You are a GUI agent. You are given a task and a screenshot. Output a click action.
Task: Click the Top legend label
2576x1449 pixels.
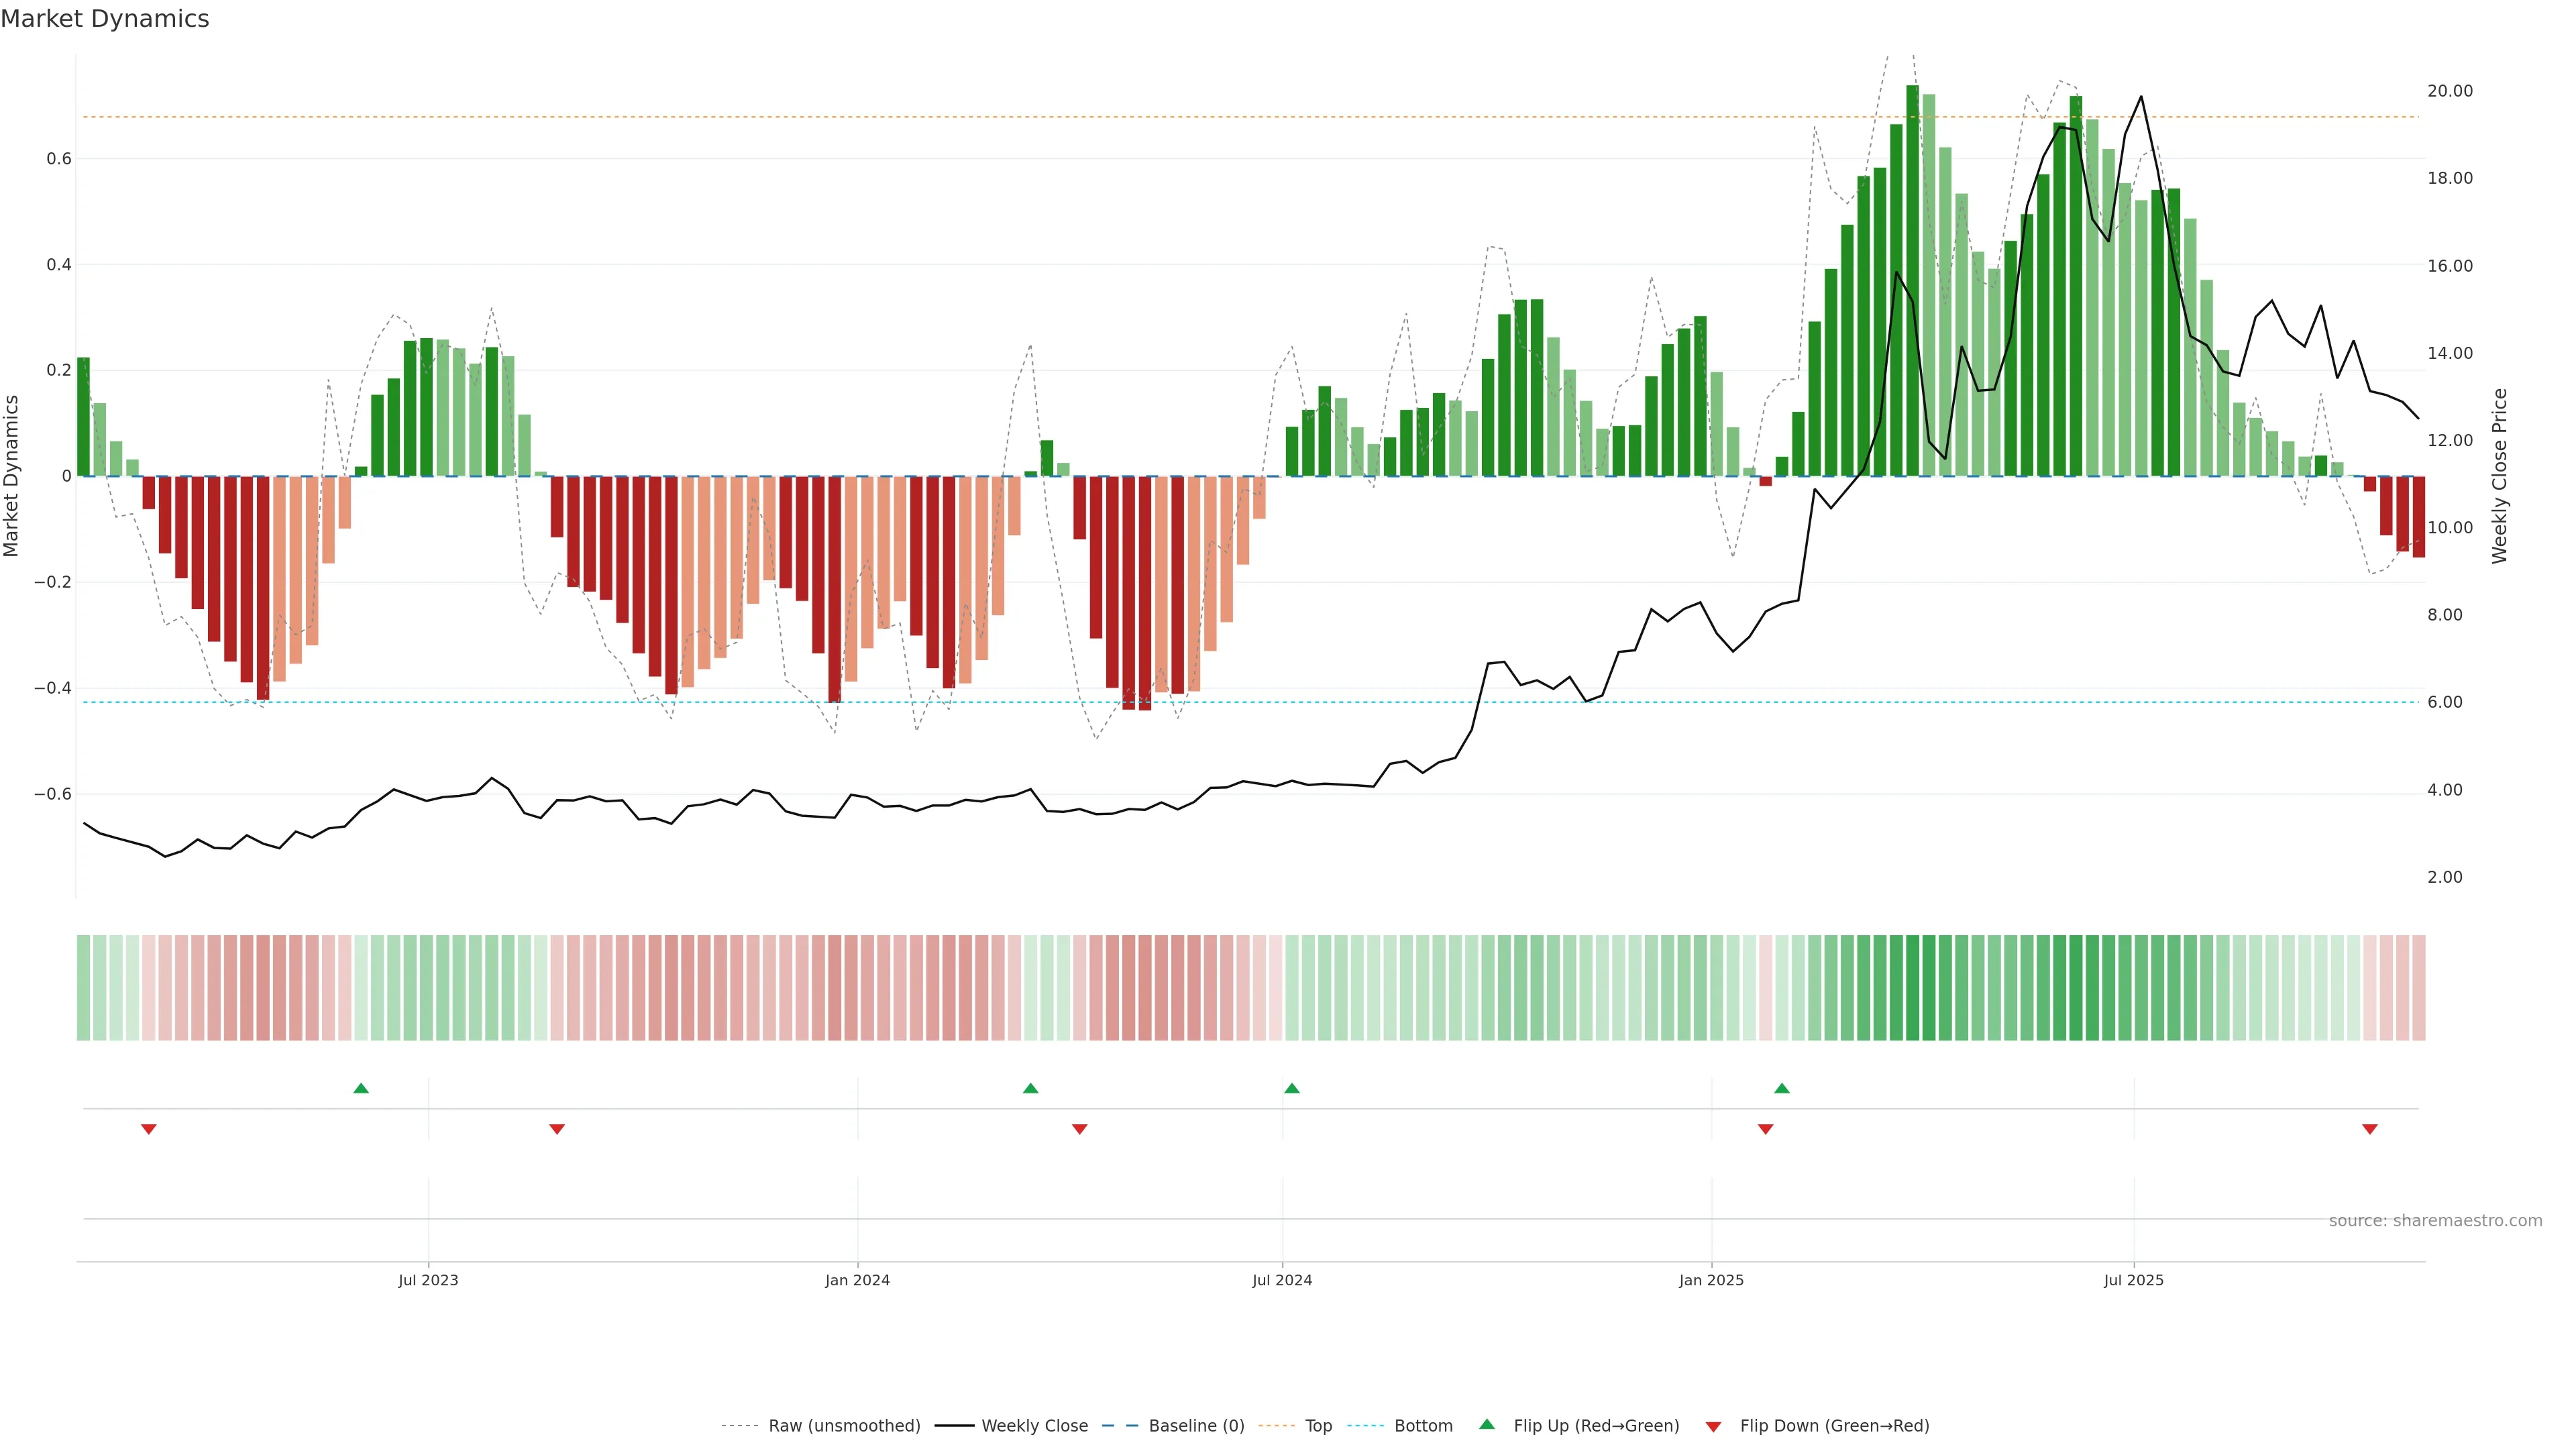(x=1318, y=1426)
